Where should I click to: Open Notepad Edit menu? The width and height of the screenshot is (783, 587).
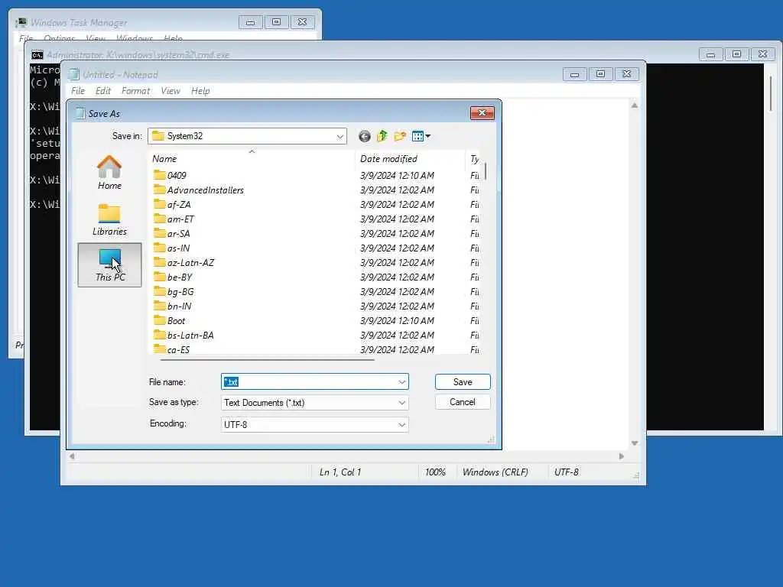(103, 91)
